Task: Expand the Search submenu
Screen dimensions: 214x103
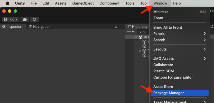Action: (x=180, y=40)
